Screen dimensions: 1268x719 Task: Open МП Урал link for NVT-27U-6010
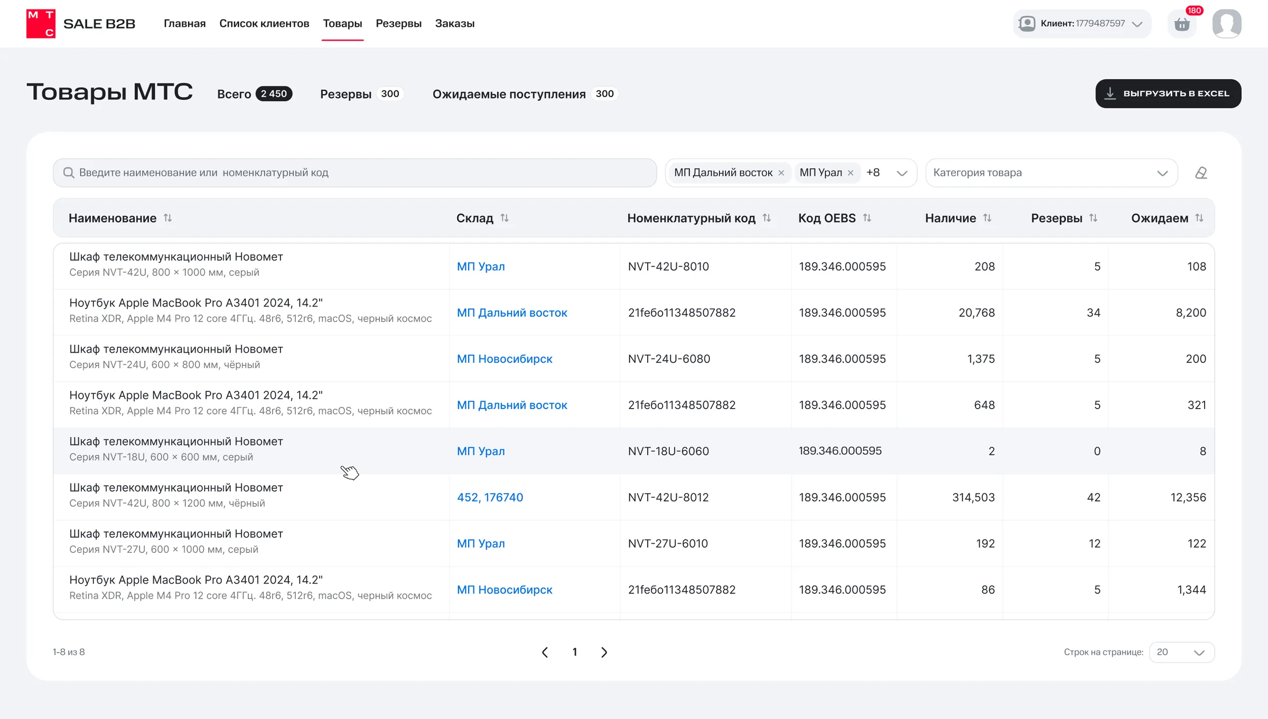481,544
